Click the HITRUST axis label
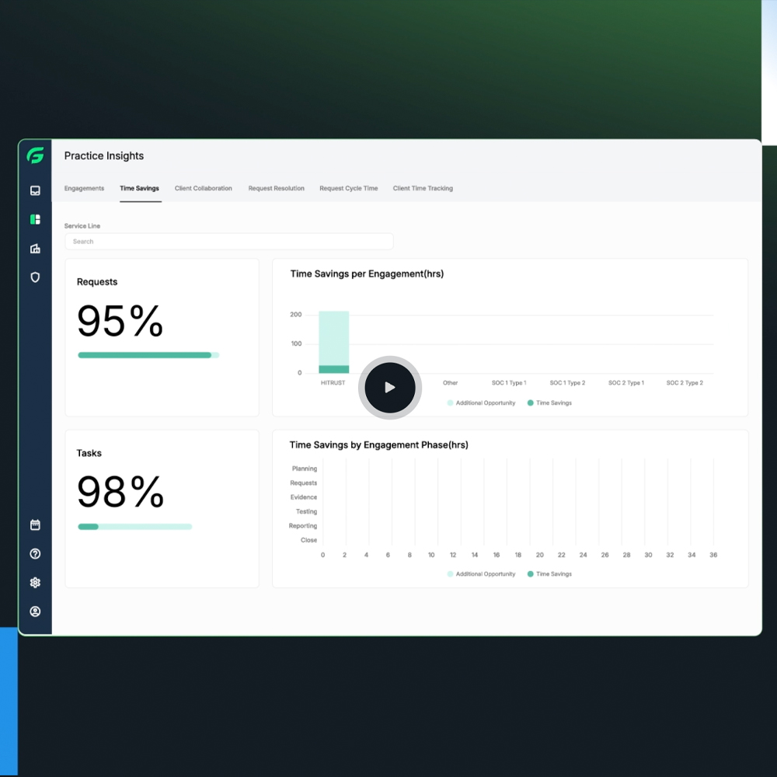 [x=333, y=383]
